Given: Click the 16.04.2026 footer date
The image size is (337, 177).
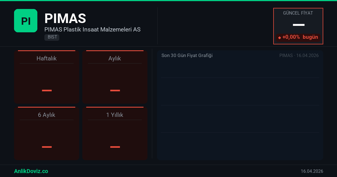Looking at the screenshot, I should [x=312, y=171].
